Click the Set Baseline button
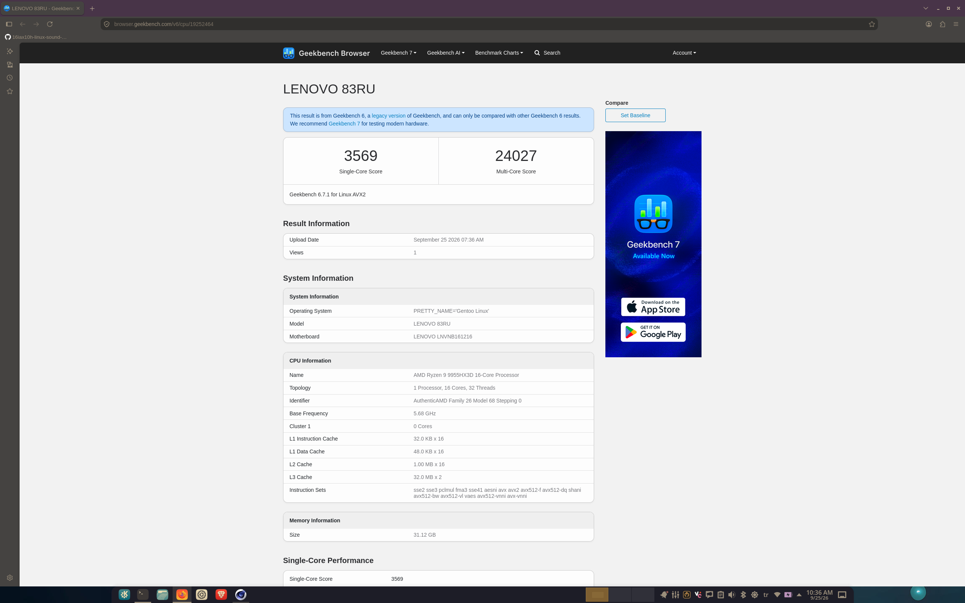Screen dimensions: 965x603 635,115
